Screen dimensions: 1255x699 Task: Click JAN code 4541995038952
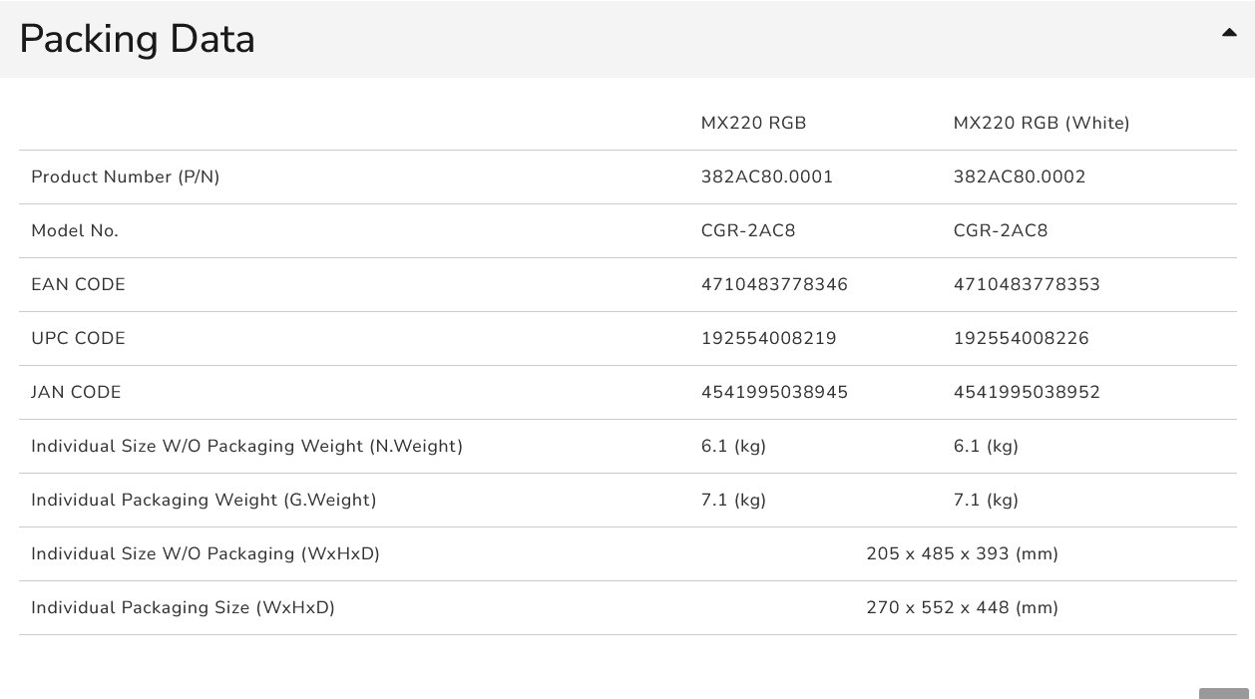[x=1027, y=393]
